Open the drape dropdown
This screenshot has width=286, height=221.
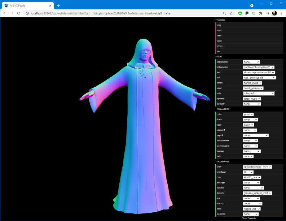(250, 120)
